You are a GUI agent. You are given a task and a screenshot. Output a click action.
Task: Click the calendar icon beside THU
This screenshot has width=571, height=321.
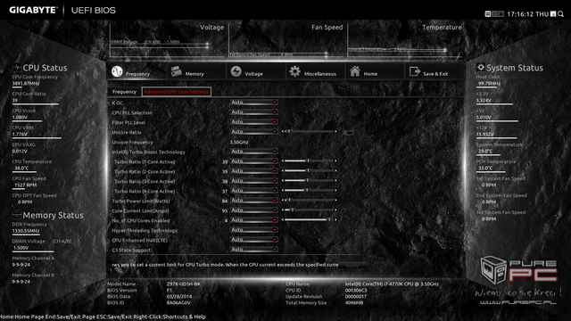point(553,14)
